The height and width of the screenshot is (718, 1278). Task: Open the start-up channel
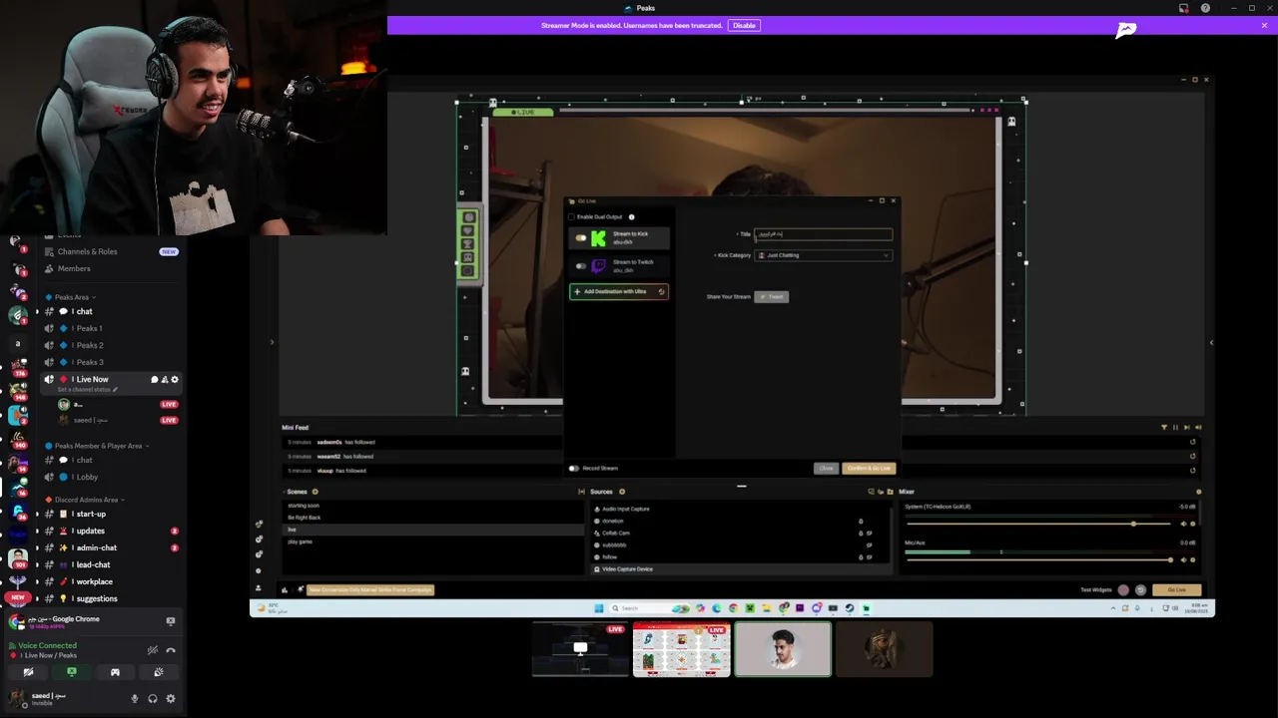coord(110,514)
